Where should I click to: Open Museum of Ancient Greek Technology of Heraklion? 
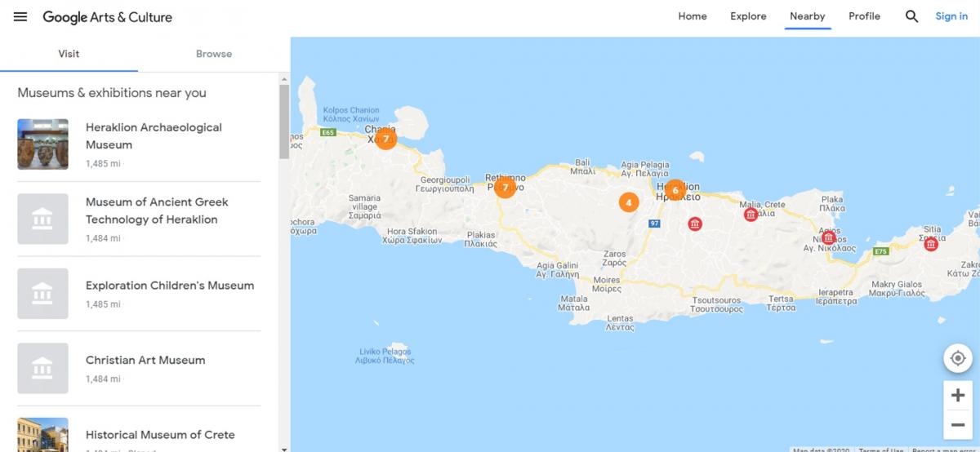pyautogui.click(x=157, y=210)
